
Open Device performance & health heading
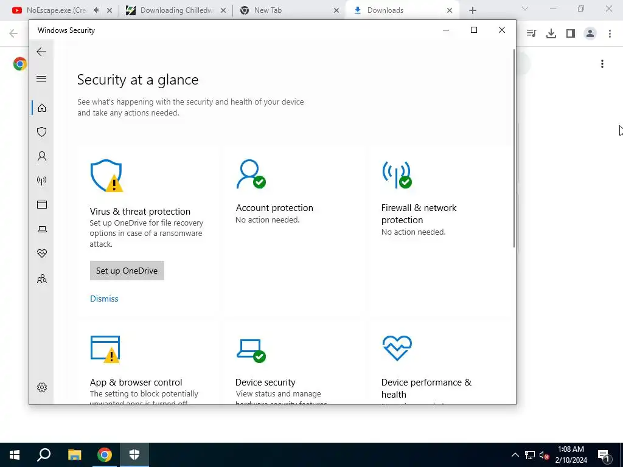click(426, 389)
